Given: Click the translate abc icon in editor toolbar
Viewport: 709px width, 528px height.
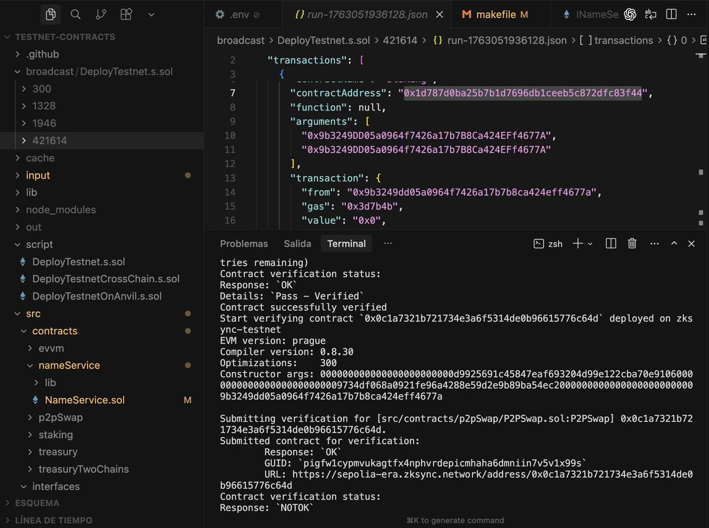Looking at the screenshot, I should click(651, 14).
